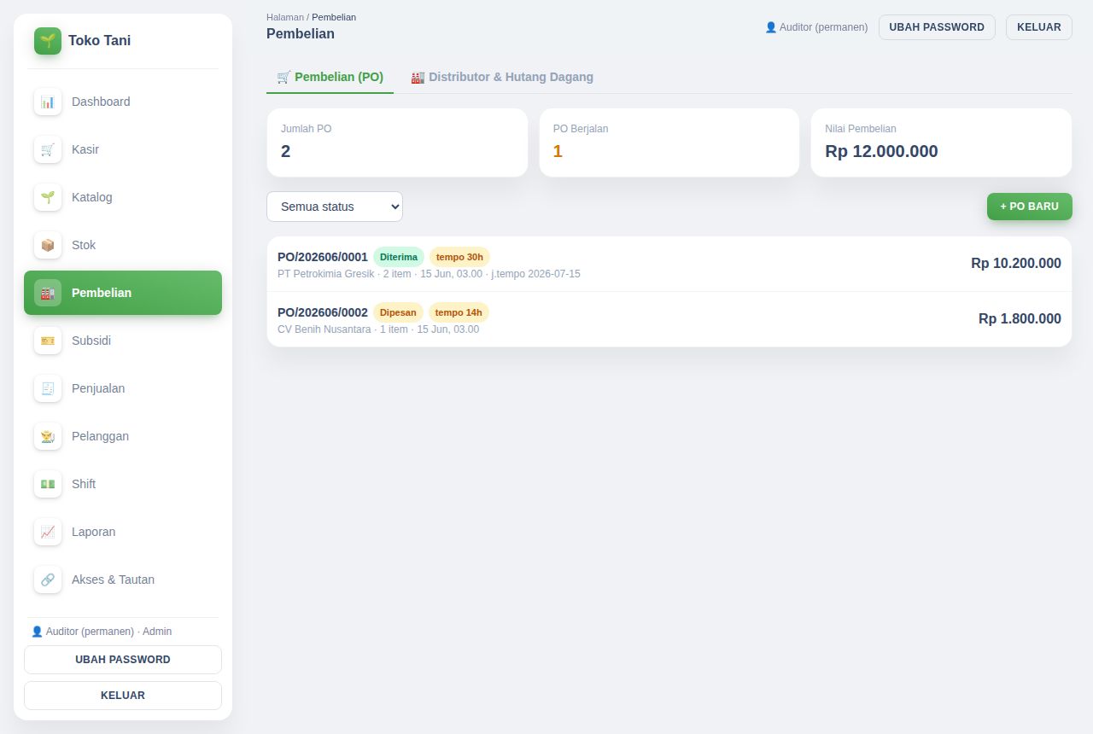
Task: Click the + PO BARU button
Action: click(1030, 207)
